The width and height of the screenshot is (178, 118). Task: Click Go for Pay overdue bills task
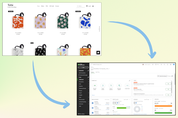coord(168,89)
